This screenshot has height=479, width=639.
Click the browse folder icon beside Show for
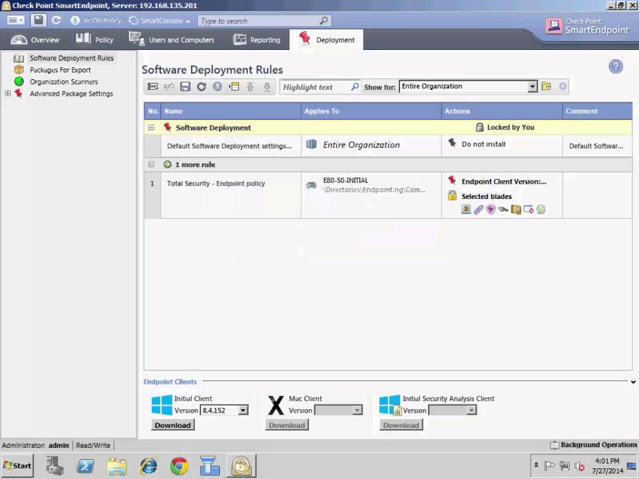(546, 86)
